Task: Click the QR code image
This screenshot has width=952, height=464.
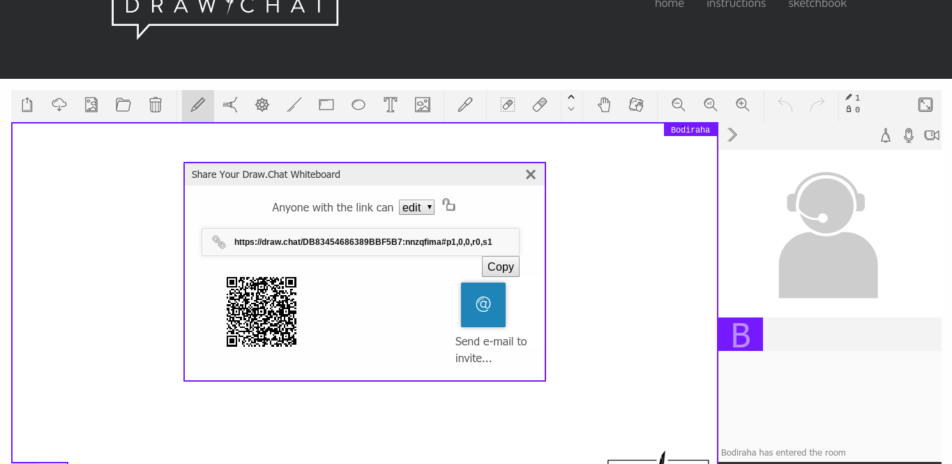Action: [262, 312]
